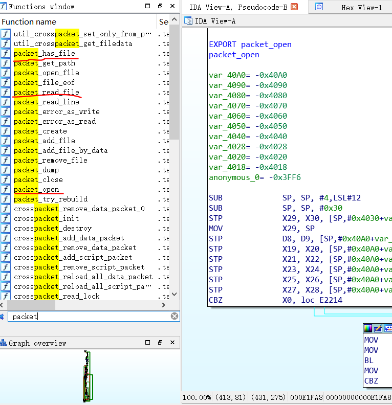
Task: Click the Hex View-1 tab icon
Action: [319, 7]
